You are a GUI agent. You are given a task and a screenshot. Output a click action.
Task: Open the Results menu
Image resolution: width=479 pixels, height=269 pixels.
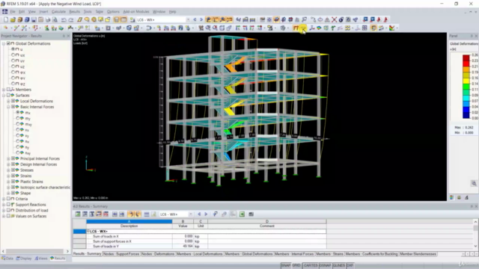[75, 12]
